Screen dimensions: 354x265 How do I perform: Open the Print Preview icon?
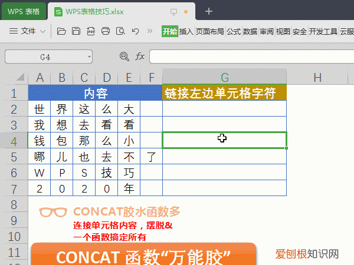[120, 31]
